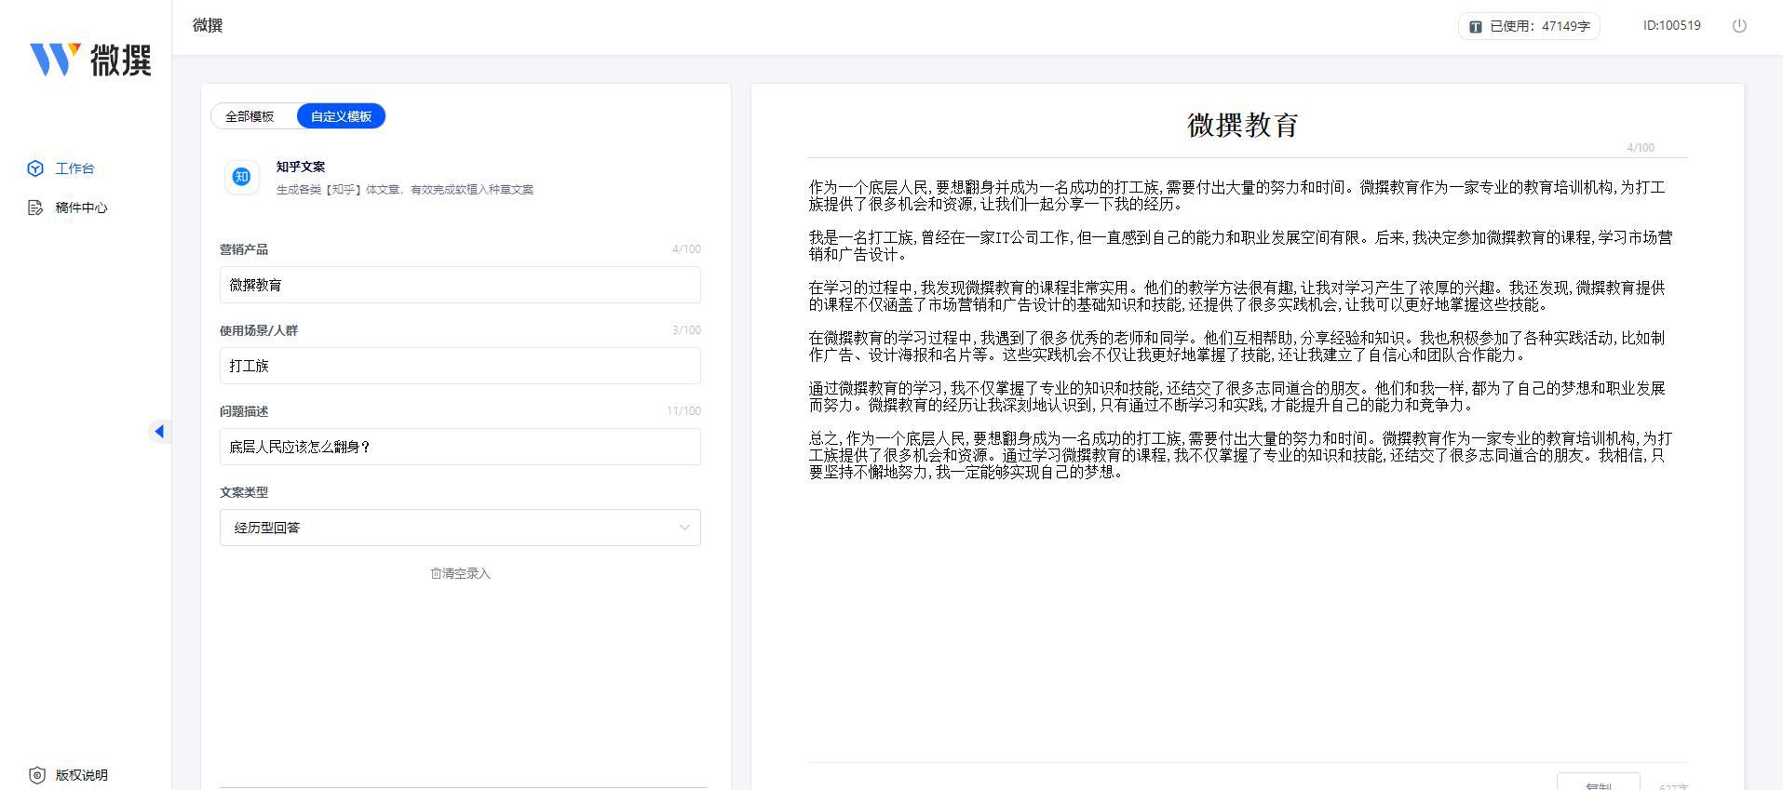Viewport: 1783px width, 790px height.
Task: Click the 微撰 header title
Action: 208,25
